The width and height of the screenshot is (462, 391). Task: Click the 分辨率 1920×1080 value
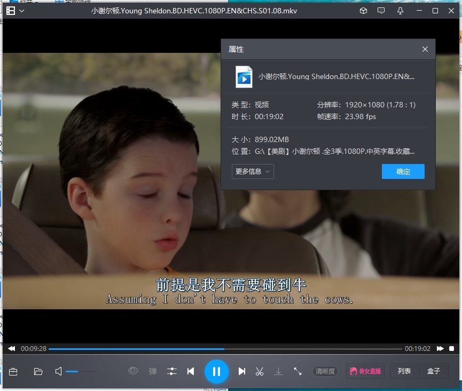380,105
